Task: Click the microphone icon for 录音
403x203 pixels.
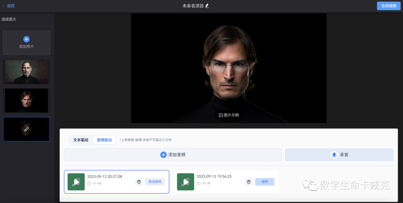Action: click(x=334, y=155)
